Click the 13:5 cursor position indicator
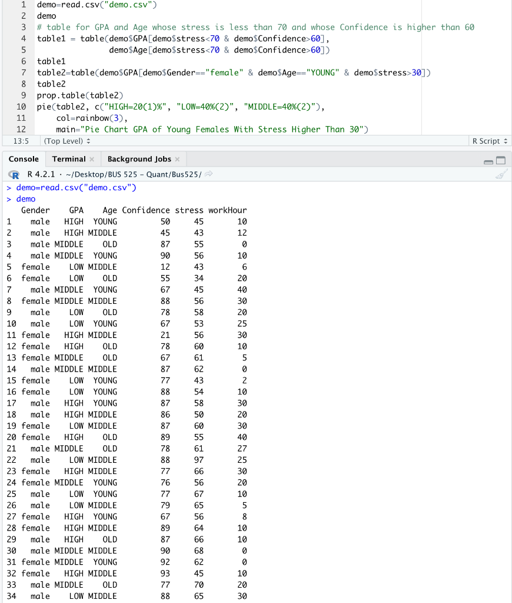Image resolution: width=512 pixels, height=603 pixels. 21,141
